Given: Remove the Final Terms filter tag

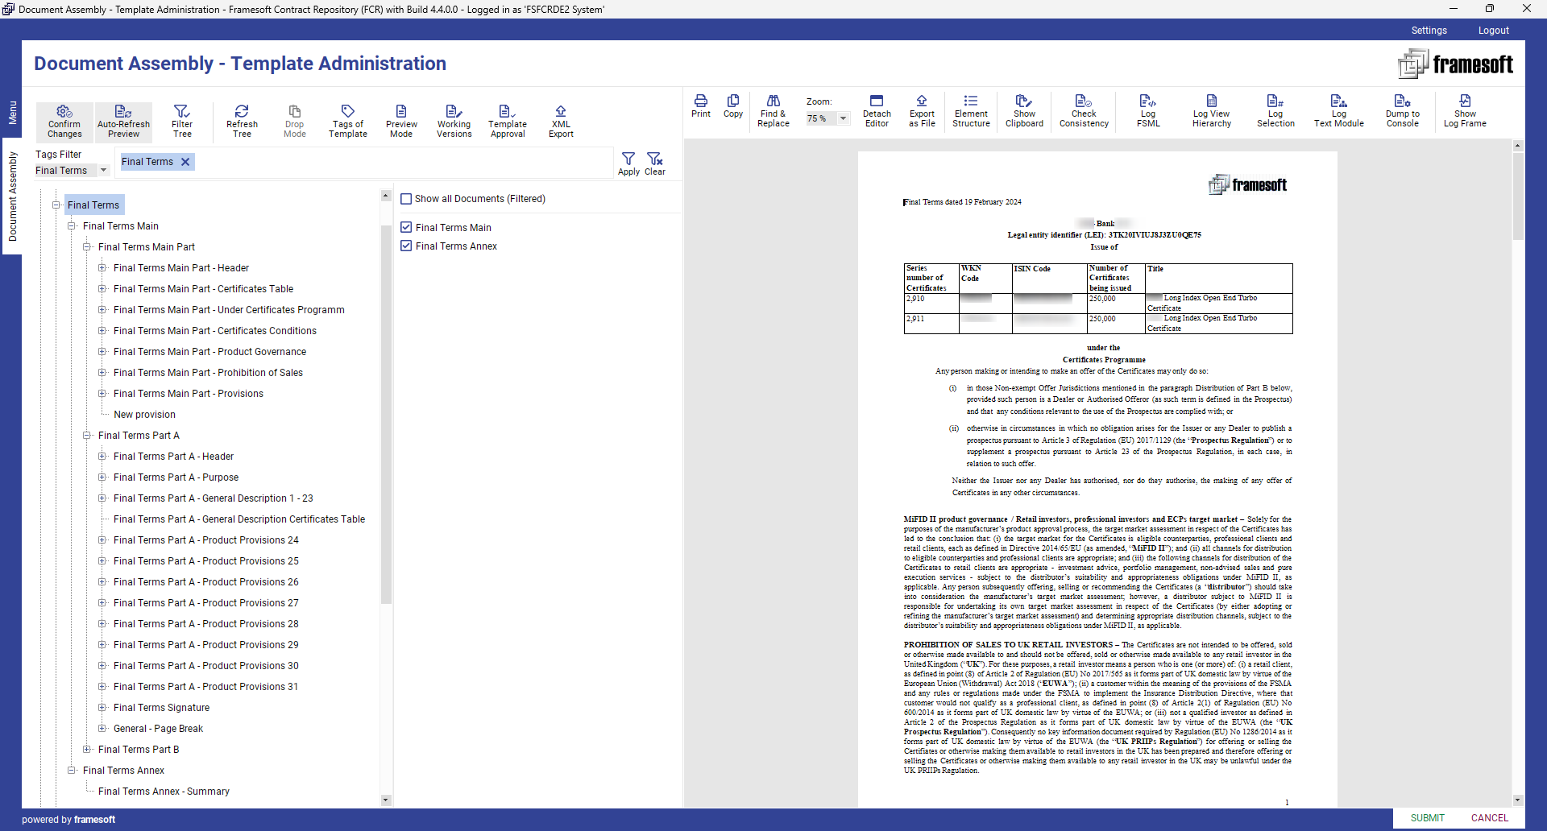Looking at the screenshot, I should pos(185,162).
